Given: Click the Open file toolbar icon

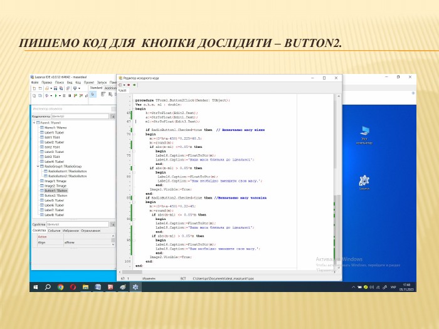Looking at the screenshot, I should [47, 88].
